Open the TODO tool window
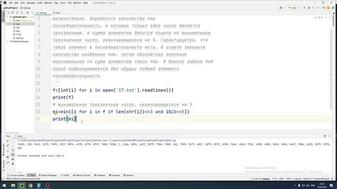This screenshot has height=189, width=337. tap(65, 175)
